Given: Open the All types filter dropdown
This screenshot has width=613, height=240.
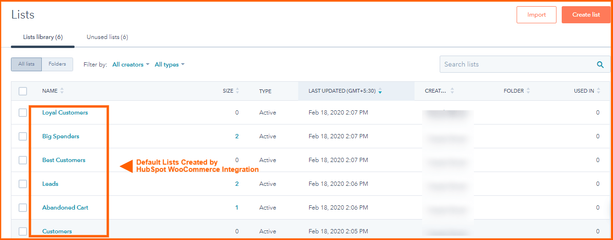Looking at the screenshot, I should click(170, 65).
